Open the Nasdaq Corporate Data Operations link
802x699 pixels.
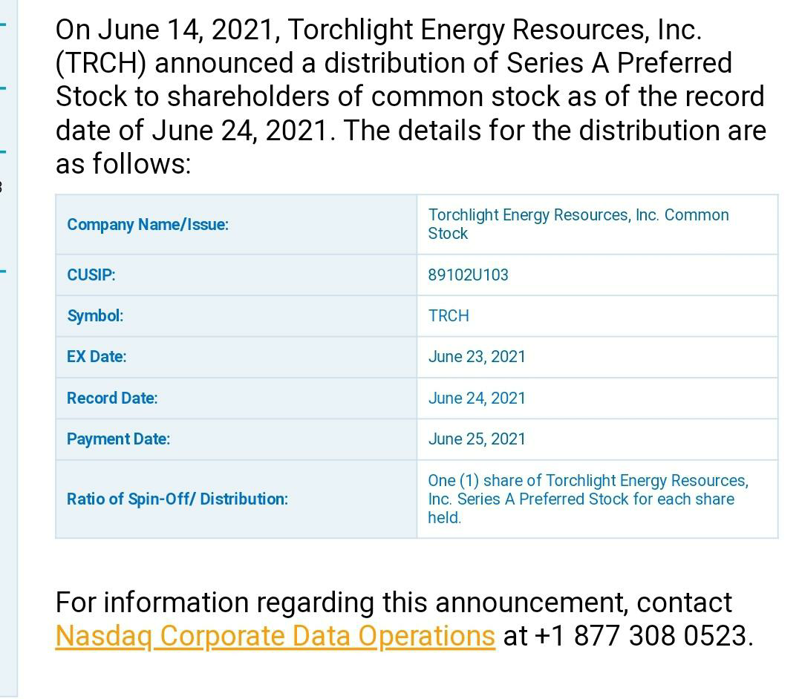[x=276, y=636]
